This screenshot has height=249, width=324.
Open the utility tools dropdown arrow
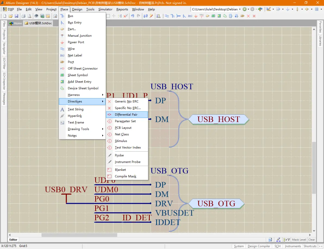point(273,9)
